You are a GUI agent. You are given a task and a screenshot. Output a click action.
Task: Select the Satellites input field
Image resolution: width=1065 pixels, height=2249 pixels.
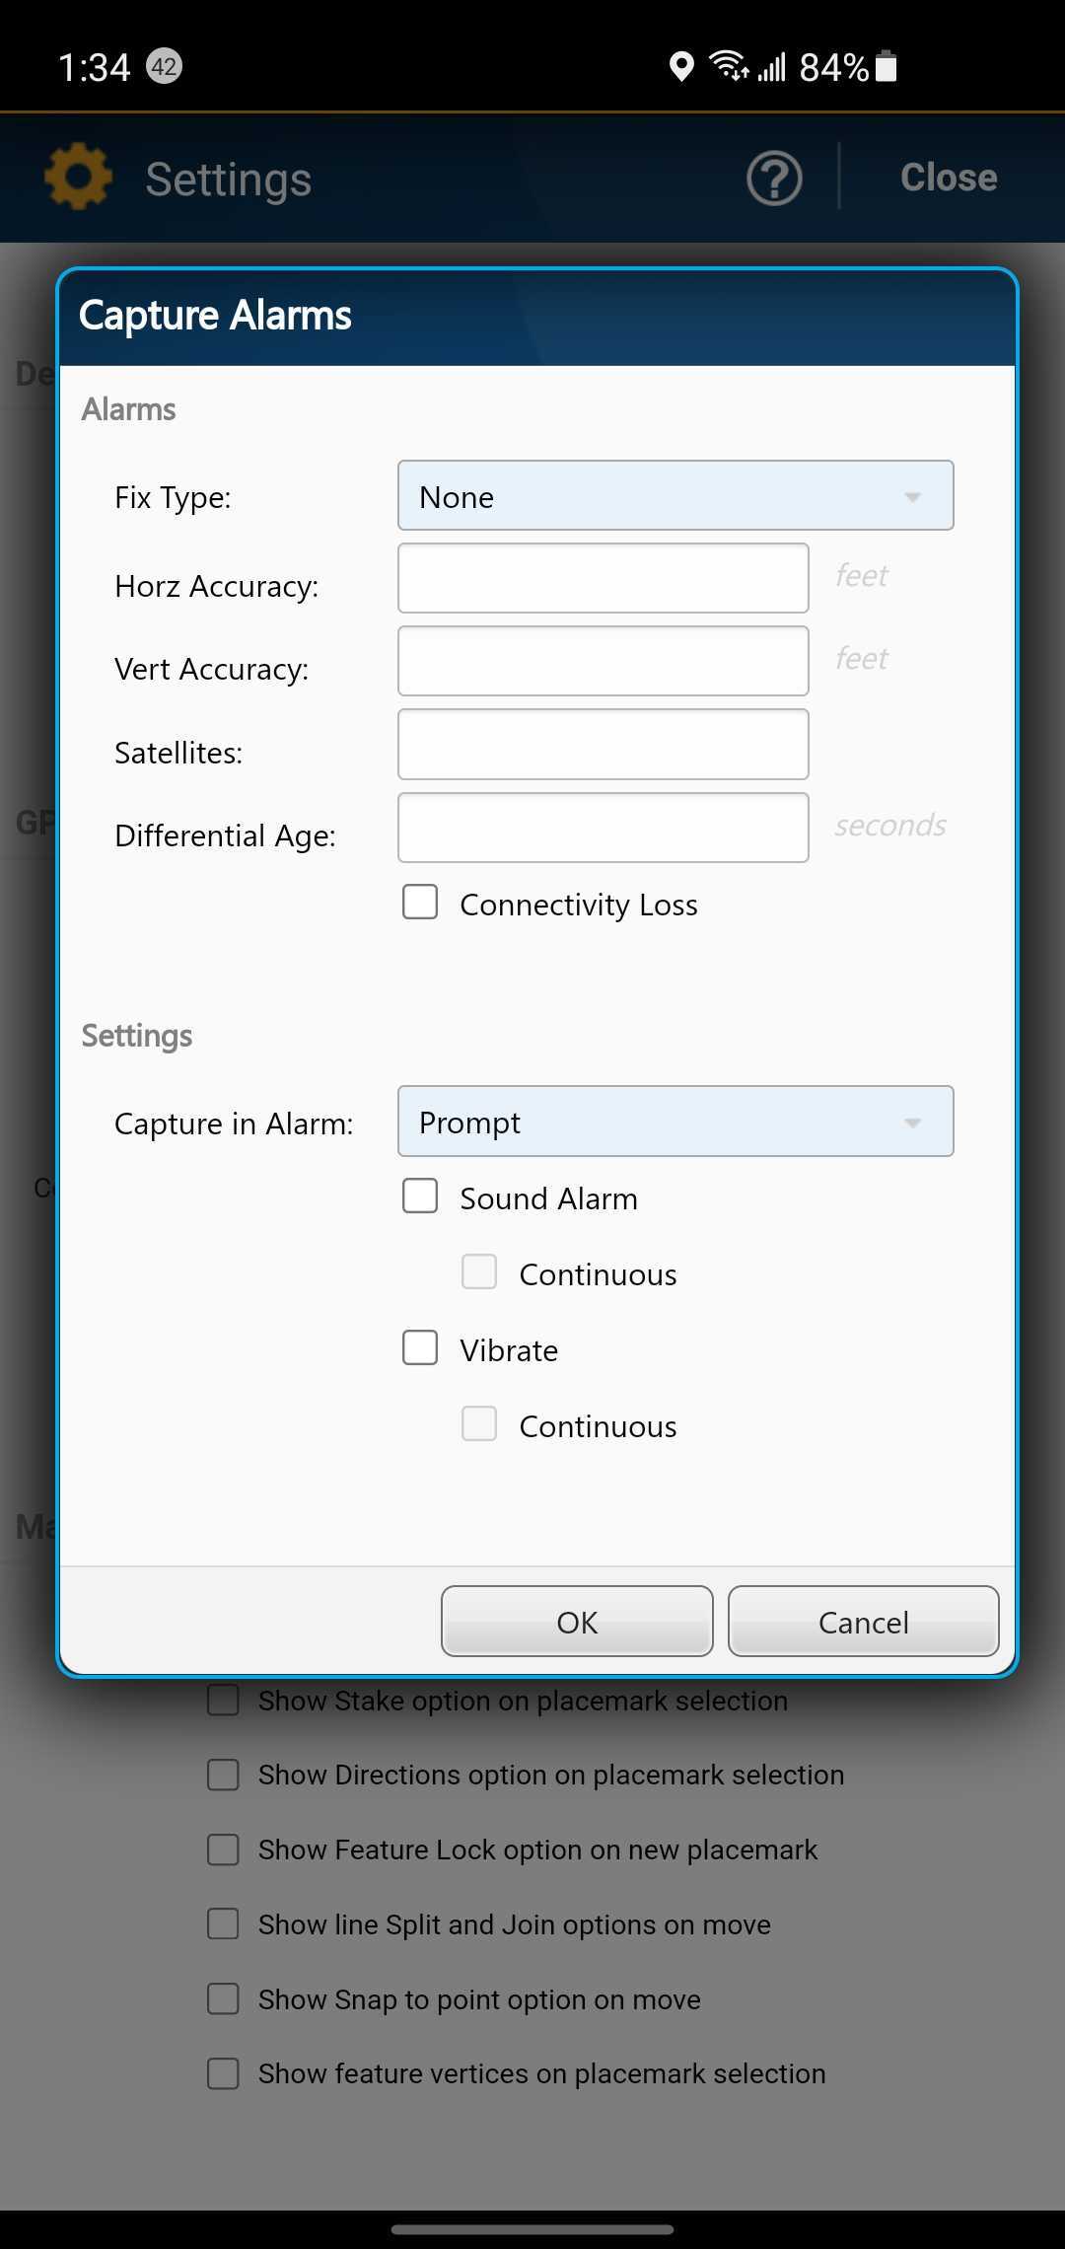pos(603,745)
